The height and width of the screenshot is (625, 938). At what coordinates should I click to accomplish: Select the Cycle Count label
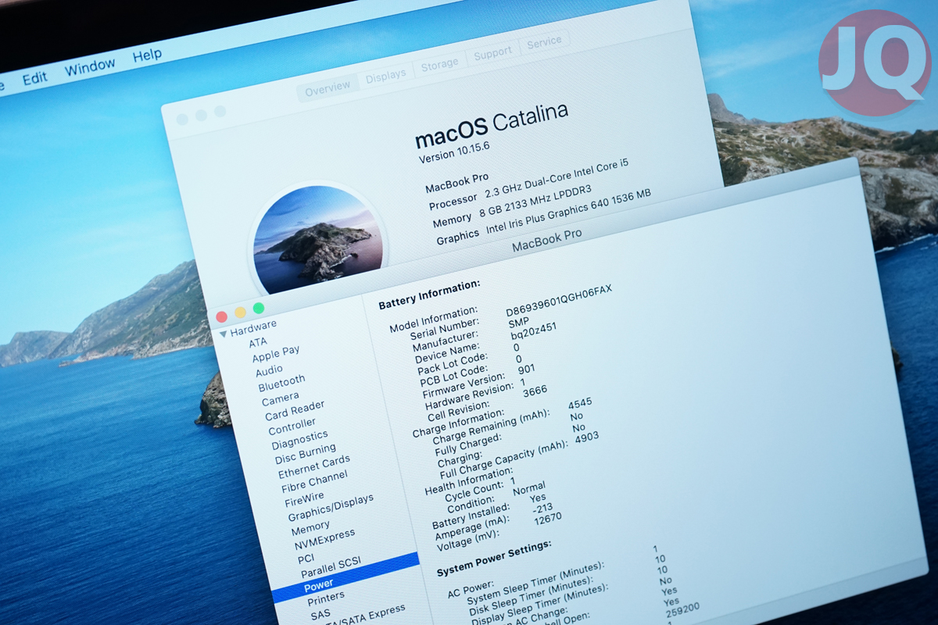point(474,492)
